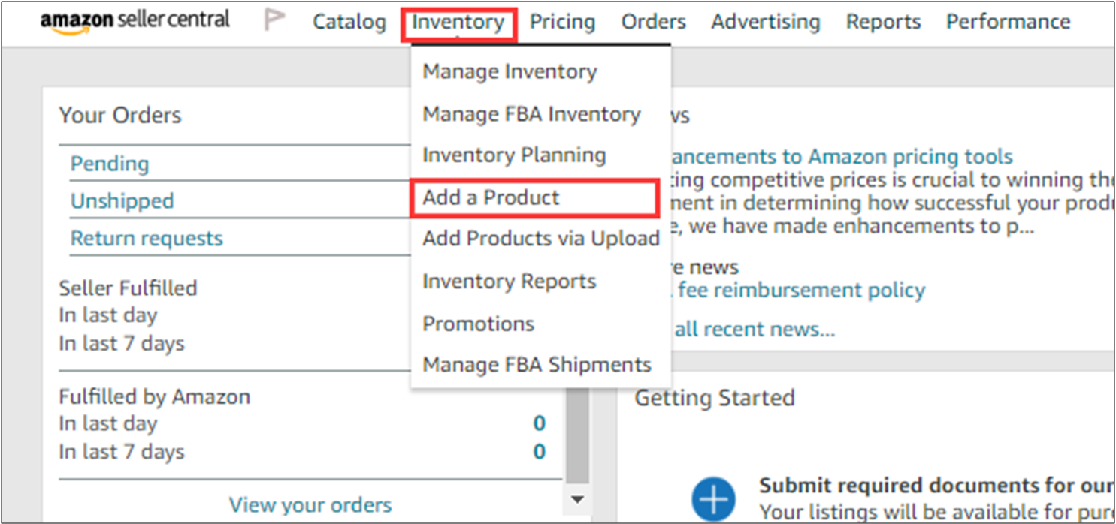Viewport: 1116px width, 524px height.
Task: Choose Manage FBA Shipments option
Action: click(x=537, y=366)
